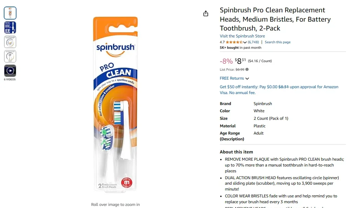Click the second toothbrush thumbnail image
Viewport: 348px width, 208px height.
point(10,27)
